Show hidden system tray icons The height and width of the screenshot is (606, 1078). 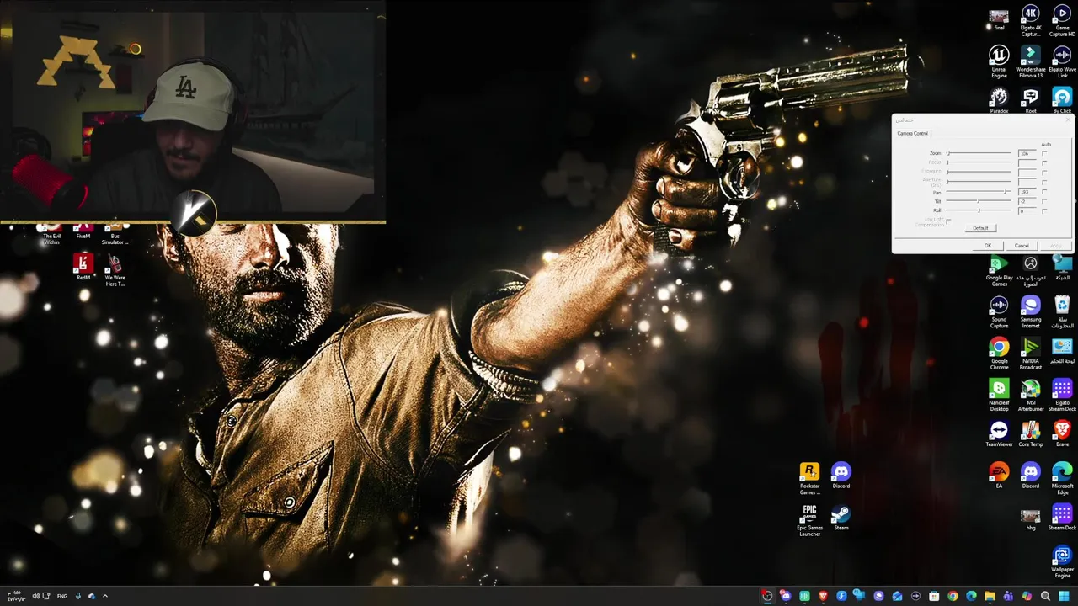point(104,596)
